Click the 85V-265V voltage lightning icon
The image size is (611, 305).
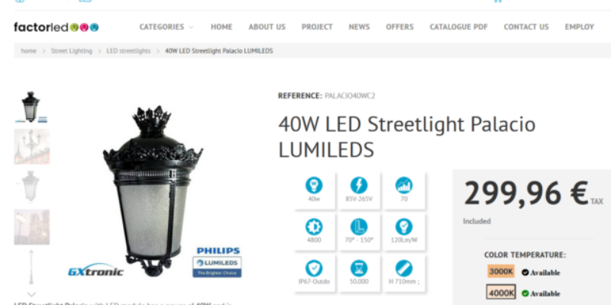[x=359, y=185]
